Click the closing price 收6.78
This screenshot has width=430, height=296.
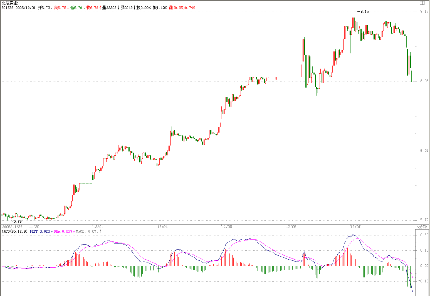[x=92, y=8]
